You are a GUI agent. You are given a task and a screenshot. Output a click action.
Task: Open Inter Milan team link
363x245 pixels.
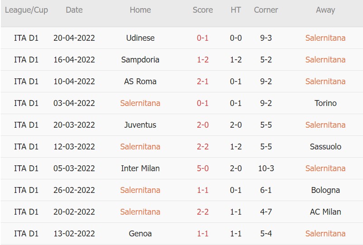140,168
